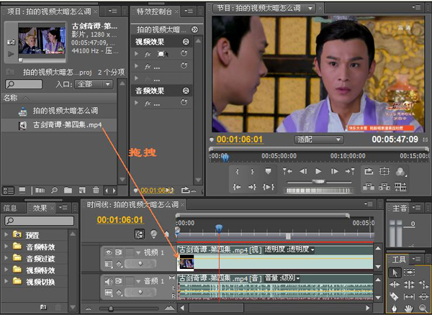Image resolution: width=432 pixels, height=315 pixels.
Task: Expand the 音频特效 folder
Action: tap(6, 246)
